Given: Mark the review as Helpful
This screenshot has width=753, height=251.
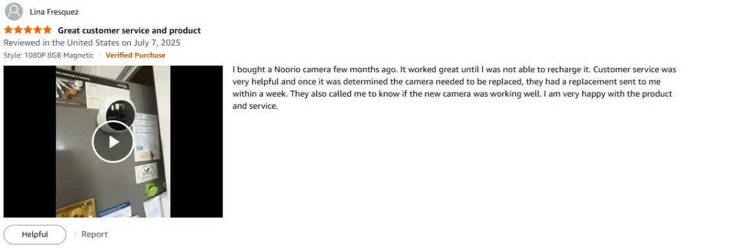Looking at the screenshot, I should 35,234.
